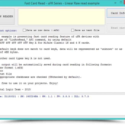This screenshot has width=125, height=125.
Task: Click the SN: 26CC24BA status entry
Action: tap(29, 96)
